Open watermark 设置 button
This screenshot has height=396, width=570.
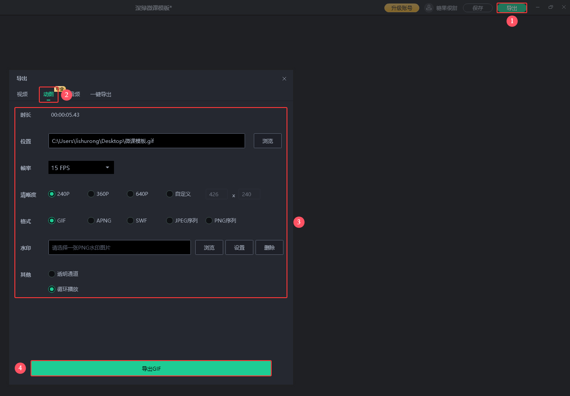pyautogui.click(x=239, y=247)
